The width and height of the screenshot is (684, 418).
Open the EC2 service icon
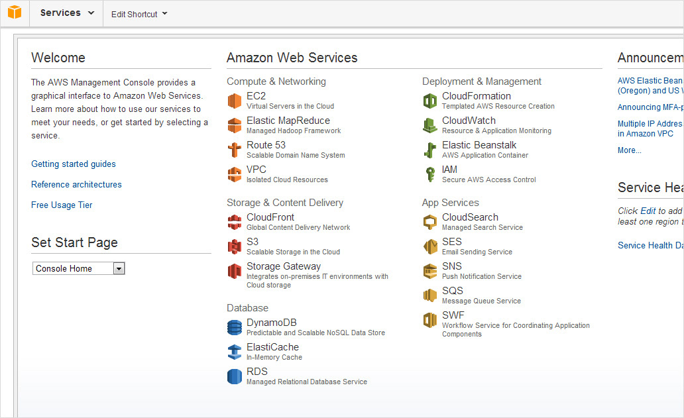point(234,101)
